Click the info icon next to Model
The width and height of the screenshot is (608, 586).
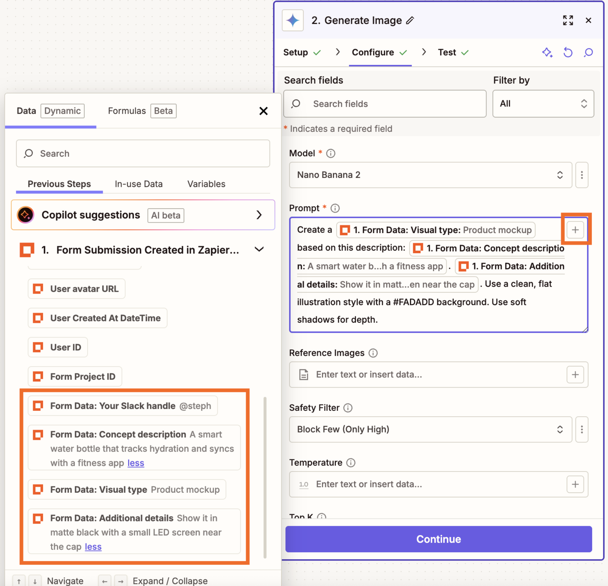coord(331,153)
